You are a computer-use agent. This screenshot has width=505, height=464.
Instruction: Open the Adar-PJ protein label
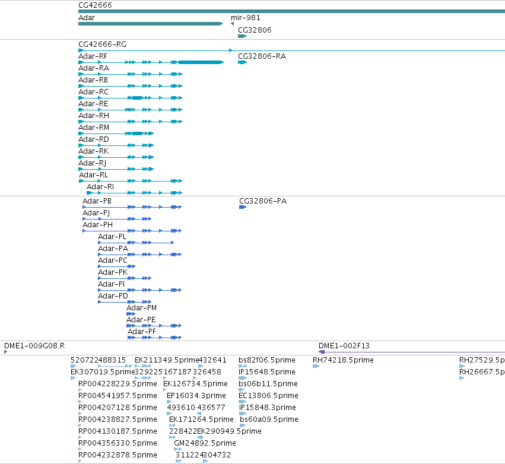coord(96,213)
